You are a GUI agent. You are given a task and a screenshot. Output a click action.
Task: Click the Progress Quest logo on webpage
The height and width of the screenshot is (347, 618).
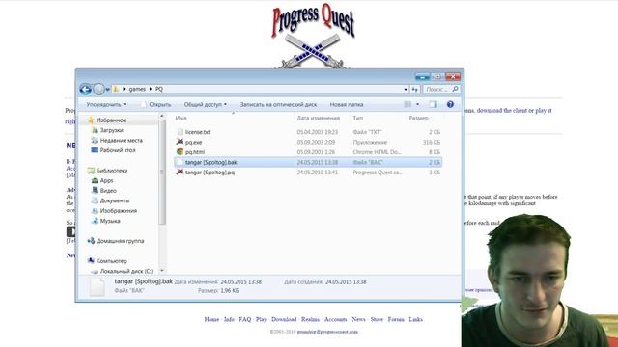314,36
